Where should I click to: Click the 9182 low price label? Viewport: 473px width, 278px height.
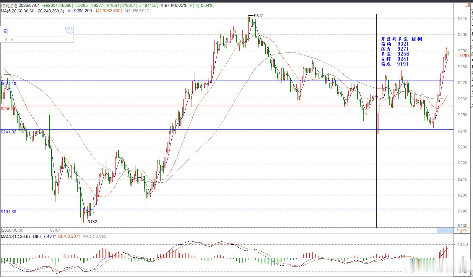click(92, 222)
